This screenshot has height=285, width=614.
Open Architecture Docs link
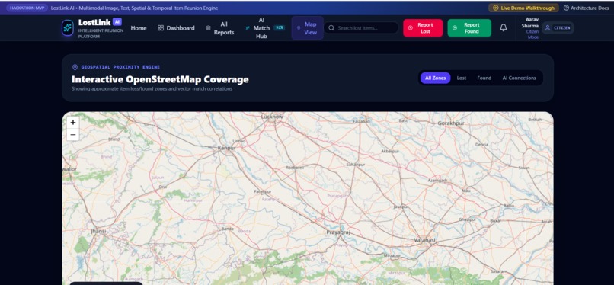(x=587, y=8)
